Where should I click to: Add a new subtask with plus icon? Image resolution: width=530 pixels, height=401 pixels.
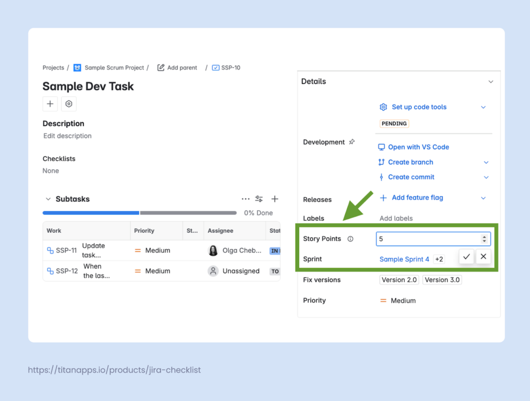pyautogui.click(x=275, y=199)
